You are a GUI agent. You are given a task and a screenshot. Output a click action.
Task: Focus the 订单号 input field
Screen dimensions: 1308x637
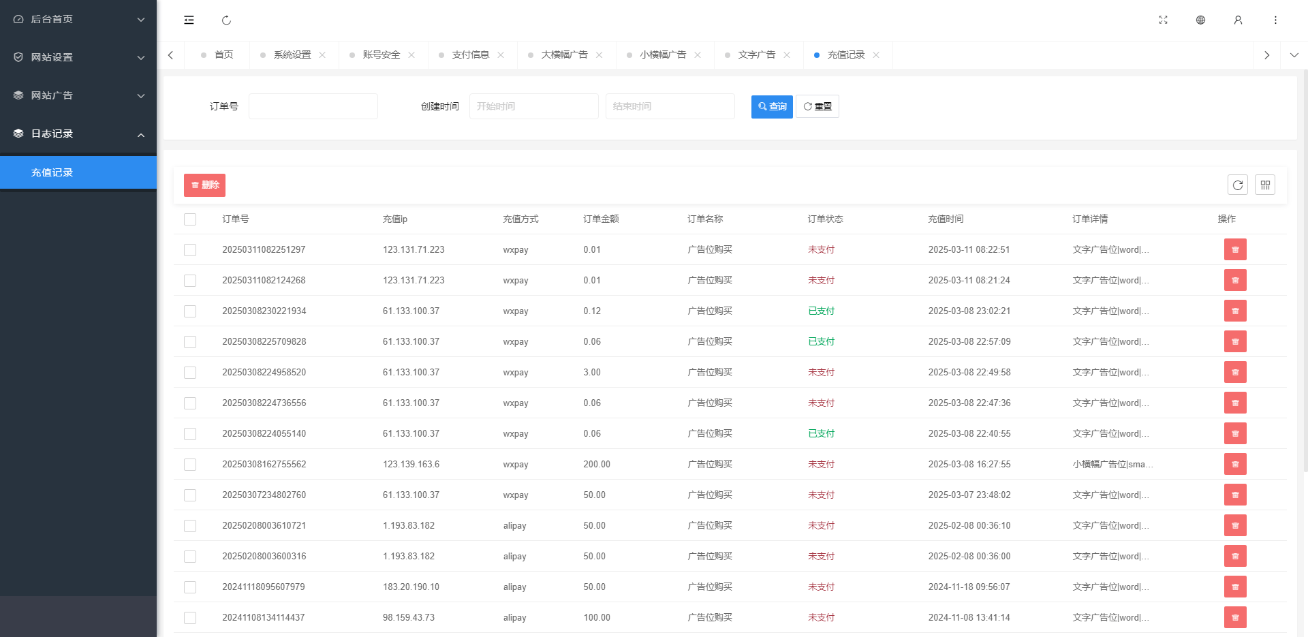(313, 106)
